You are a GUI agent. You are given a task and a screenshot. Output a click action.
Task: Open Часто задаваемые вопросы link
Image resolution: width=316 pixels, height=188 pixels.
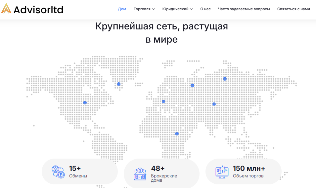pos(244,9)
